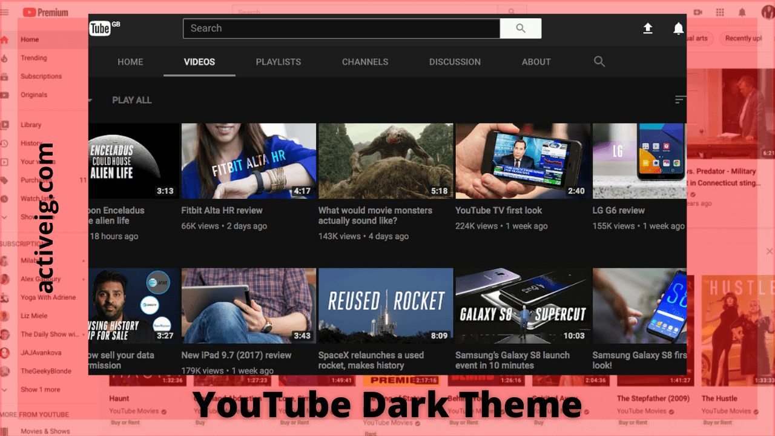The width and height of the screenshot is (775, 436).
Task: Click the Trending flame icon in sidebar
Action: pos(4,58)
